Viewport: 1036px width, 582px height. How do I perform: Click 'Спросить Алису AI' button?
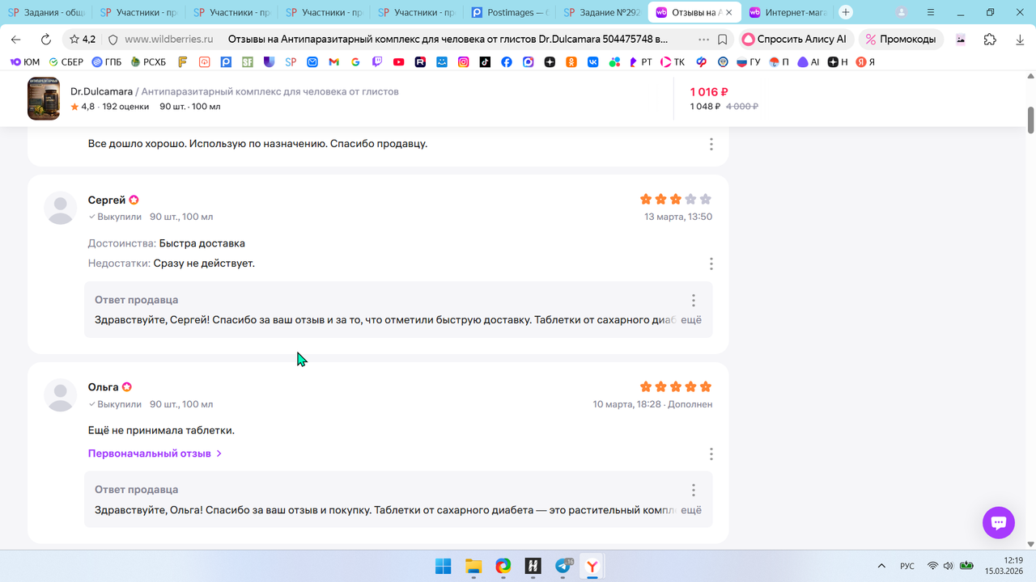click(x=795, y=39)
